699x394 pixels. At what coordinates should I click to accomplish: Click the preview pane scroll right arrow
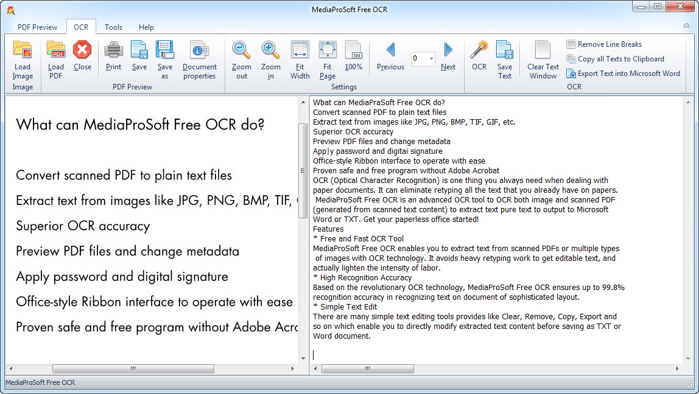[x=293, y=368]
